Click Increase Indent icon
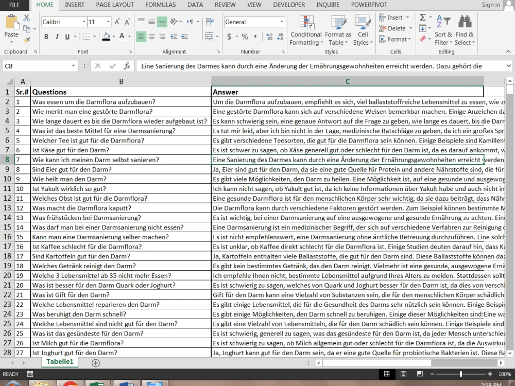 [184, 37]
